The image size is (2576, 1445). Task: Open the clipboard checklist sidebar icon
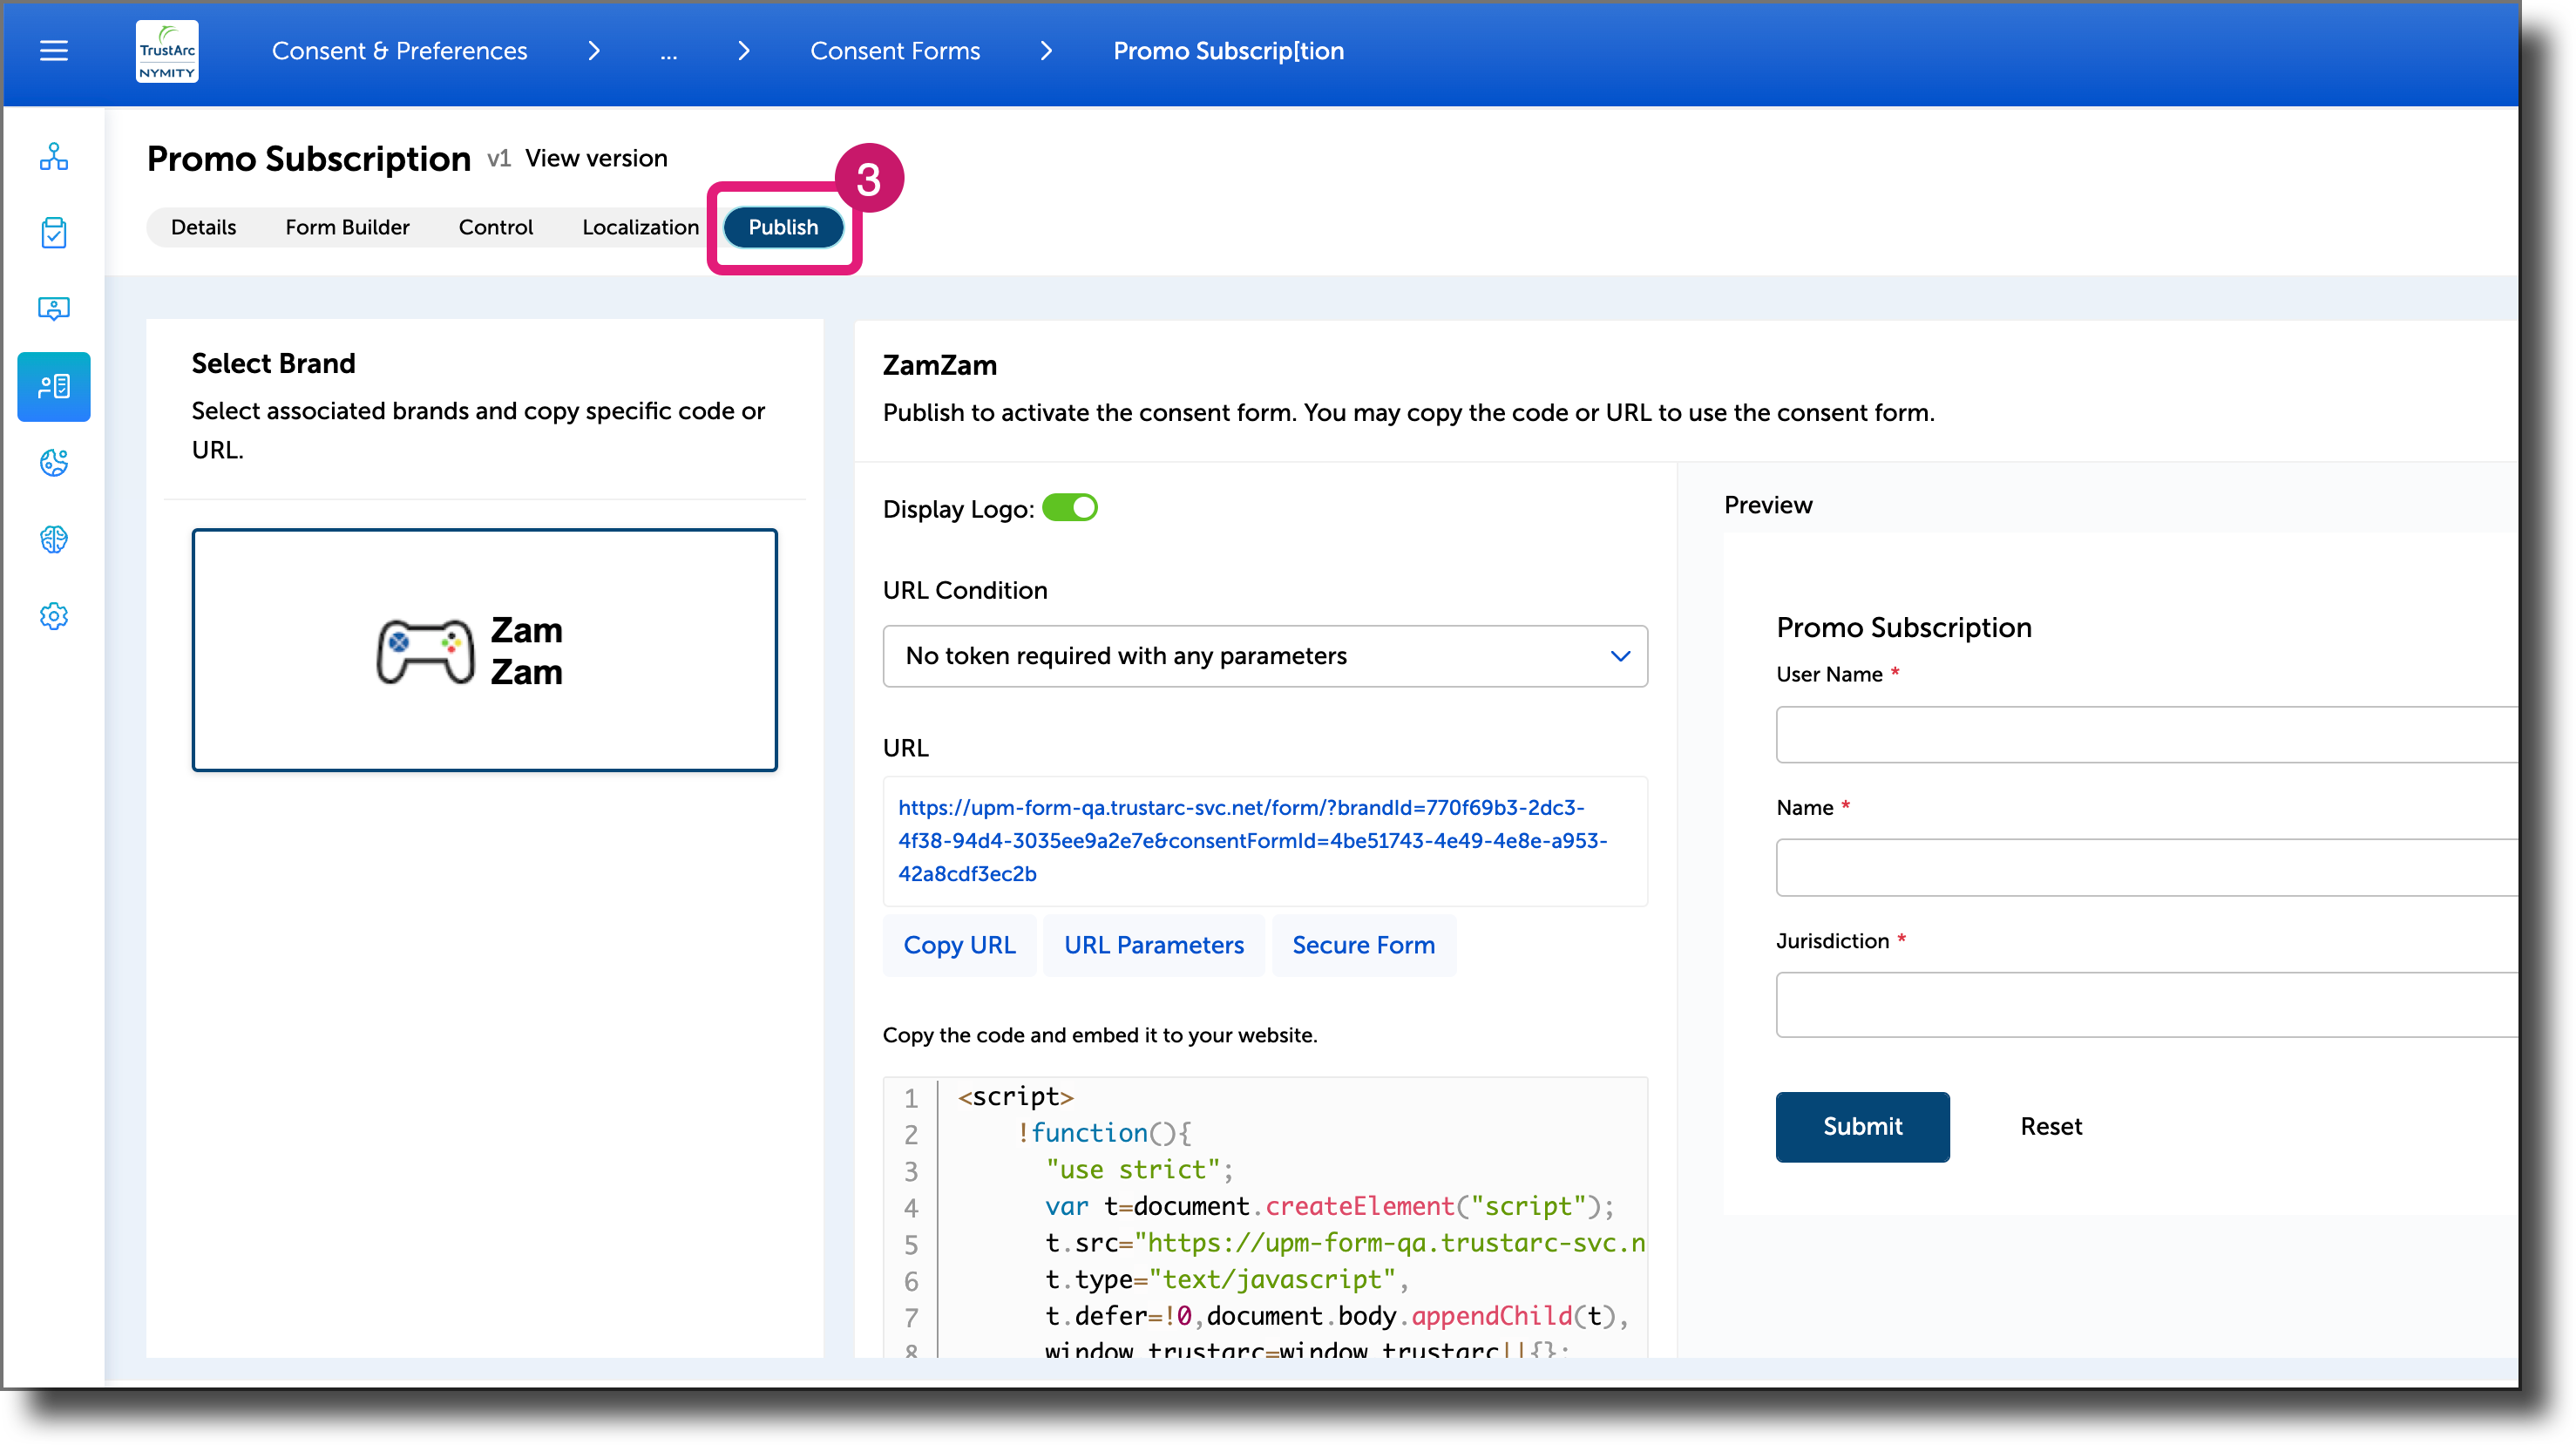pos(54,232)
